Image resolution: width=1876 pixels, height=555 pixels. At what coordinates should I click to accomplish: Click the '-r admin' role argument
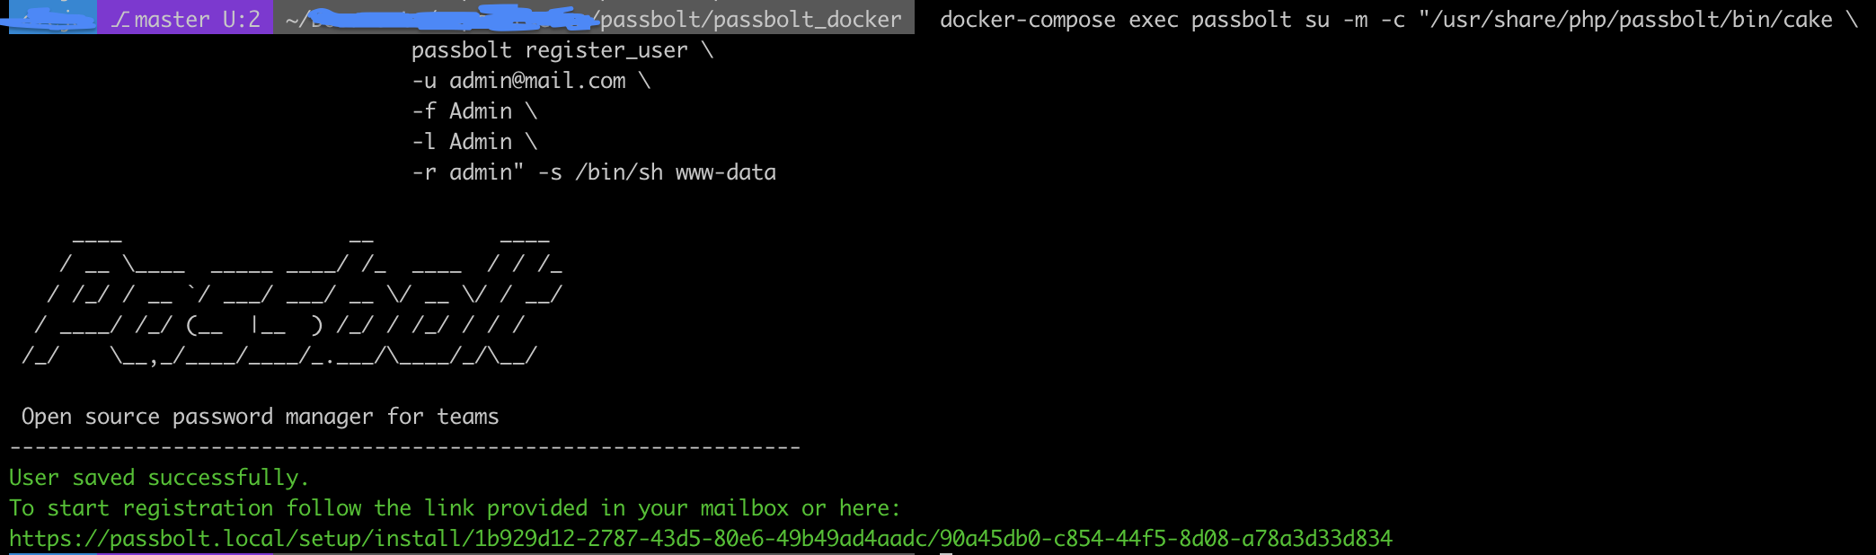[467, 172]
